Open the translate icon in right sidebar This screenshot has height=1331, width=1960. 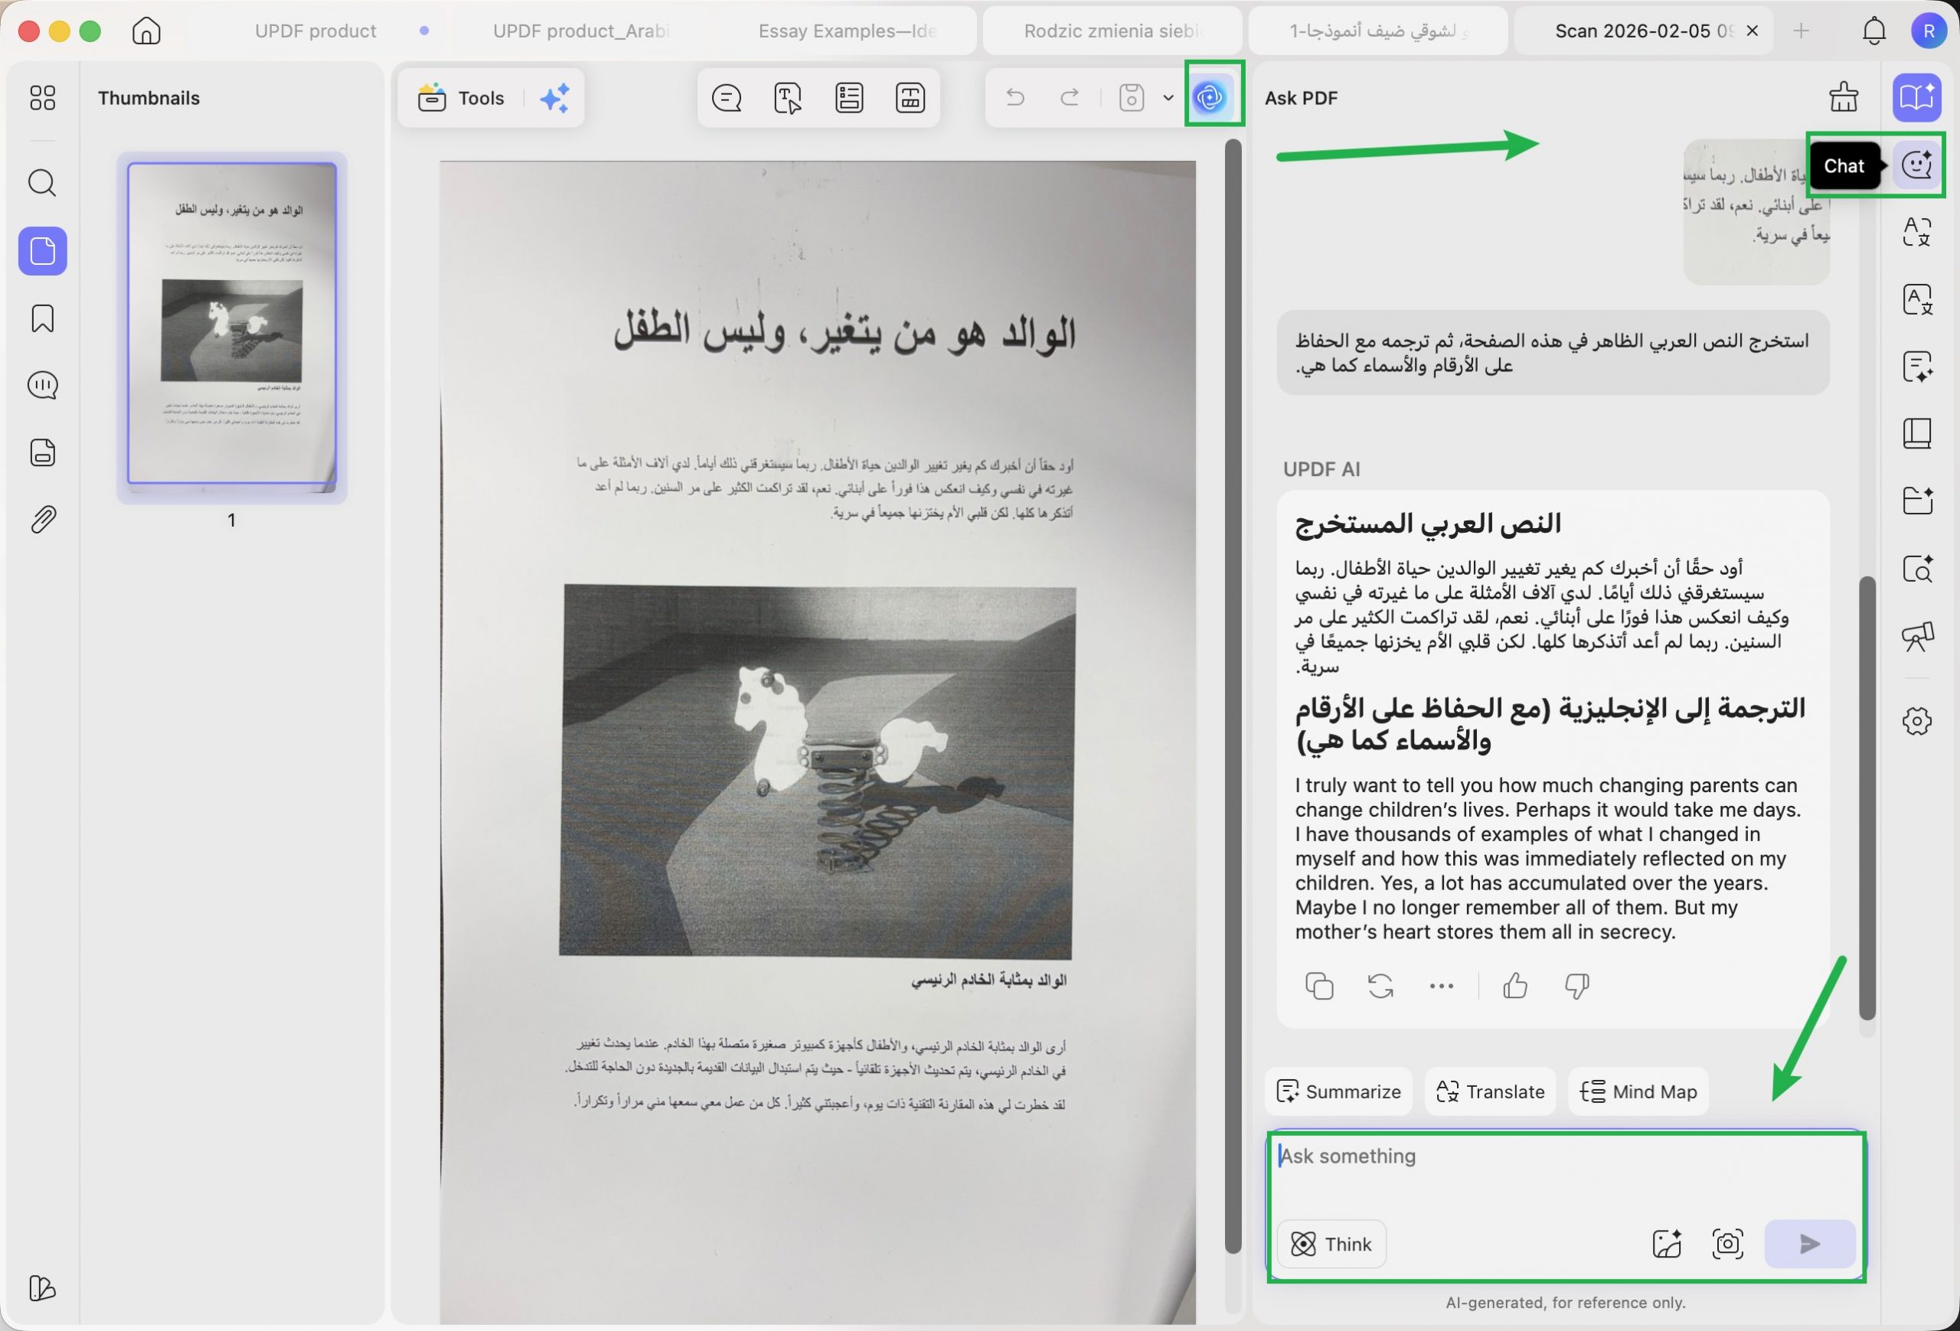pos(1917,232)
